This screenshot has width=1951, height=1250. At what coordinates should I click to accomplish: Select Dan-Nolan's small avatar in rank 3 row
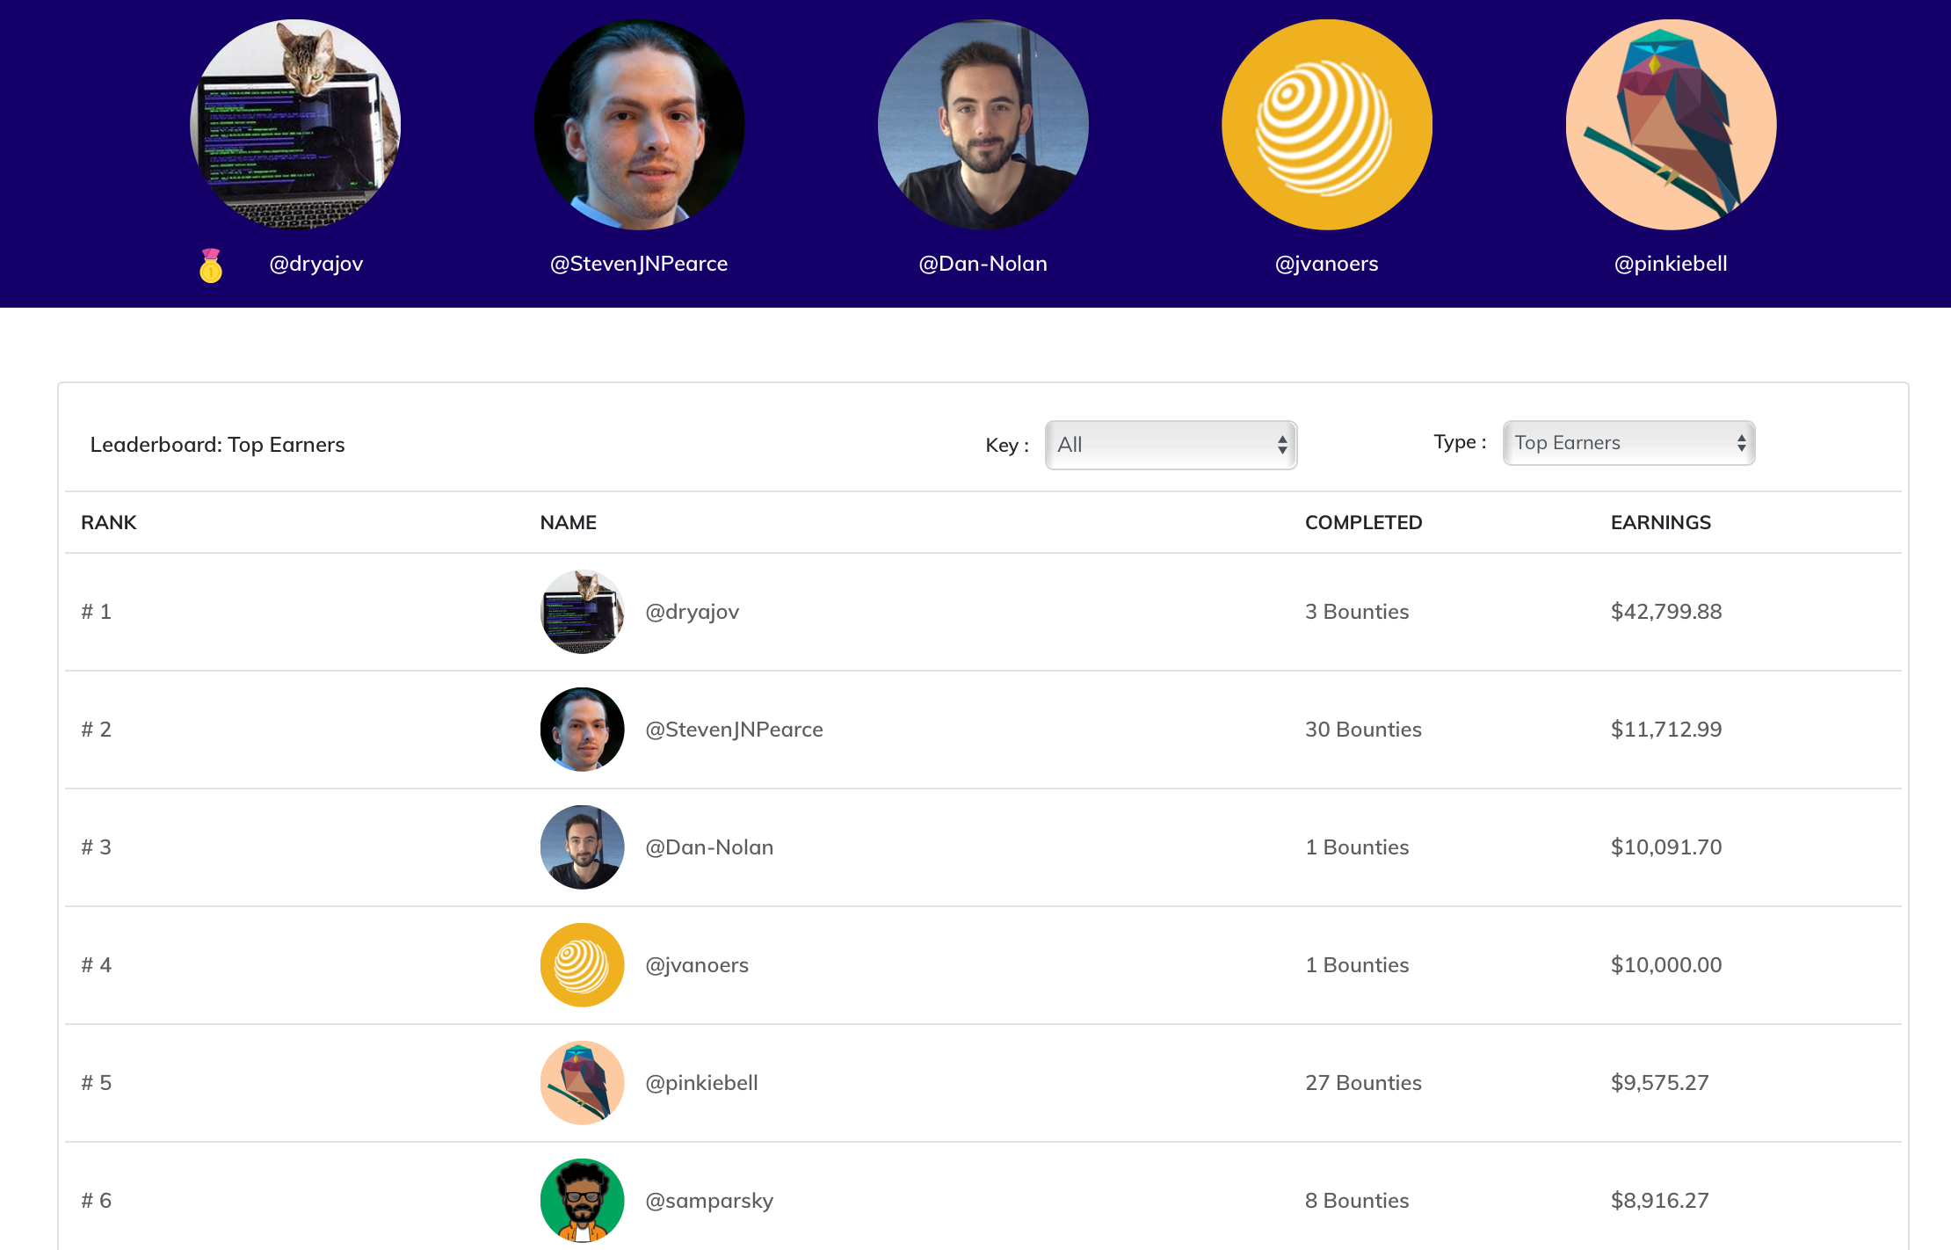pos(582,847)
